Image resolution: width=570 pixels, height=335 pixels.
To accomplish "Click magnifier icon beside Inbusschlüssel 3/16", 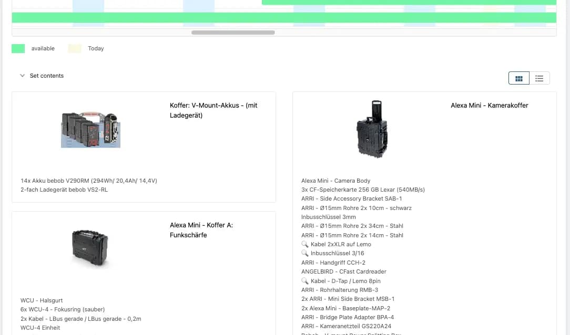I will (305, 253).
